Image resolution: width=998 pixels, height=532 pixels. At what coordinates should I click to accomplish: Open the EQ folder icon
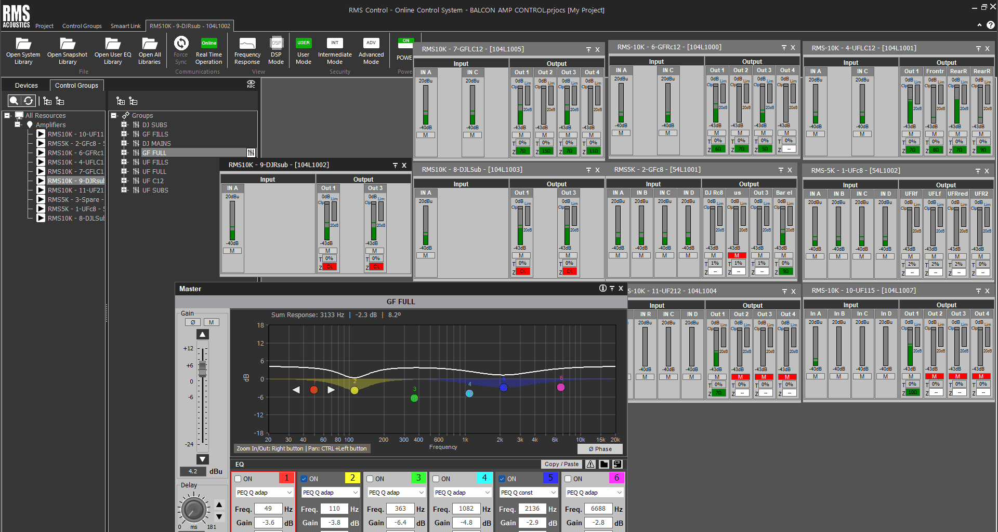[604, 464]
